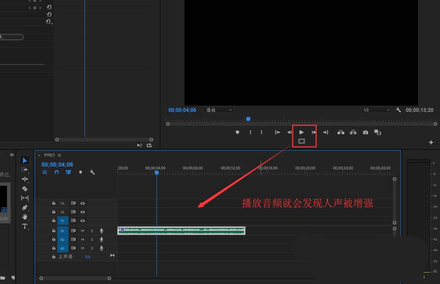Toggle safe margins button below play

pos(301,141)
